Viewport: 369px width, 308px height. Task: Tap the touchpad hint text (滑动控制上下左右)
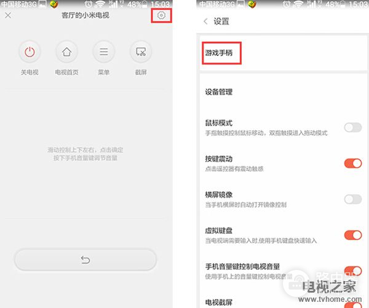(x=85, y=154)
